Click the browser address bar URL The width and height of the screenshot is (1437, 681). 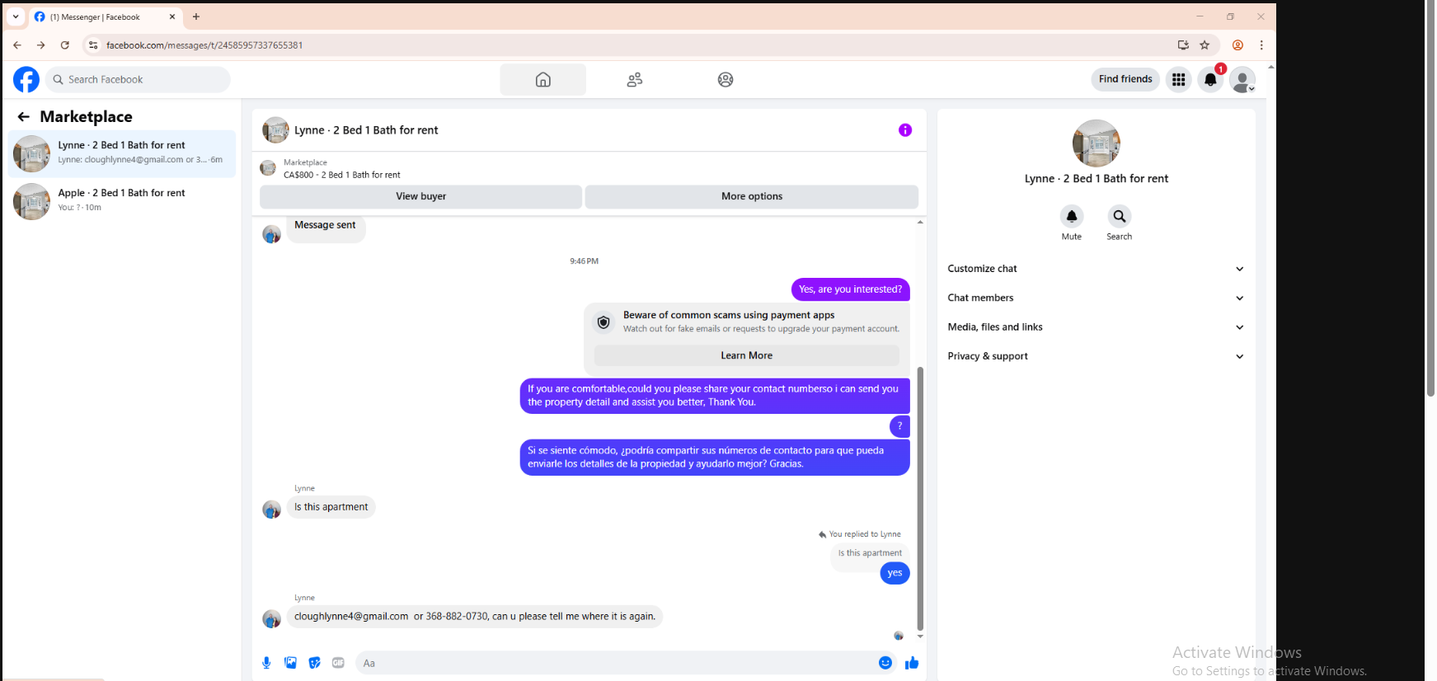coord(204,45)
